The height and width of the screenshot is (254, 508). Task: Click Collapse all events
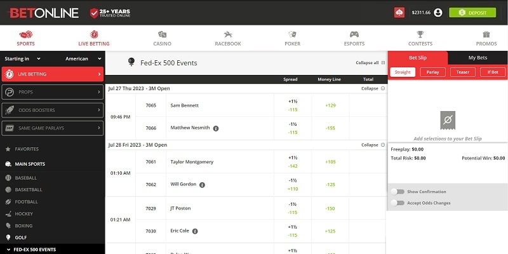370,63
